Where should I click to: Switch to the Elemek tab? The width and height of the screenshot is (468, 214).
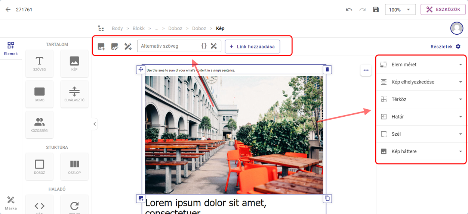[x=11, y=48]
